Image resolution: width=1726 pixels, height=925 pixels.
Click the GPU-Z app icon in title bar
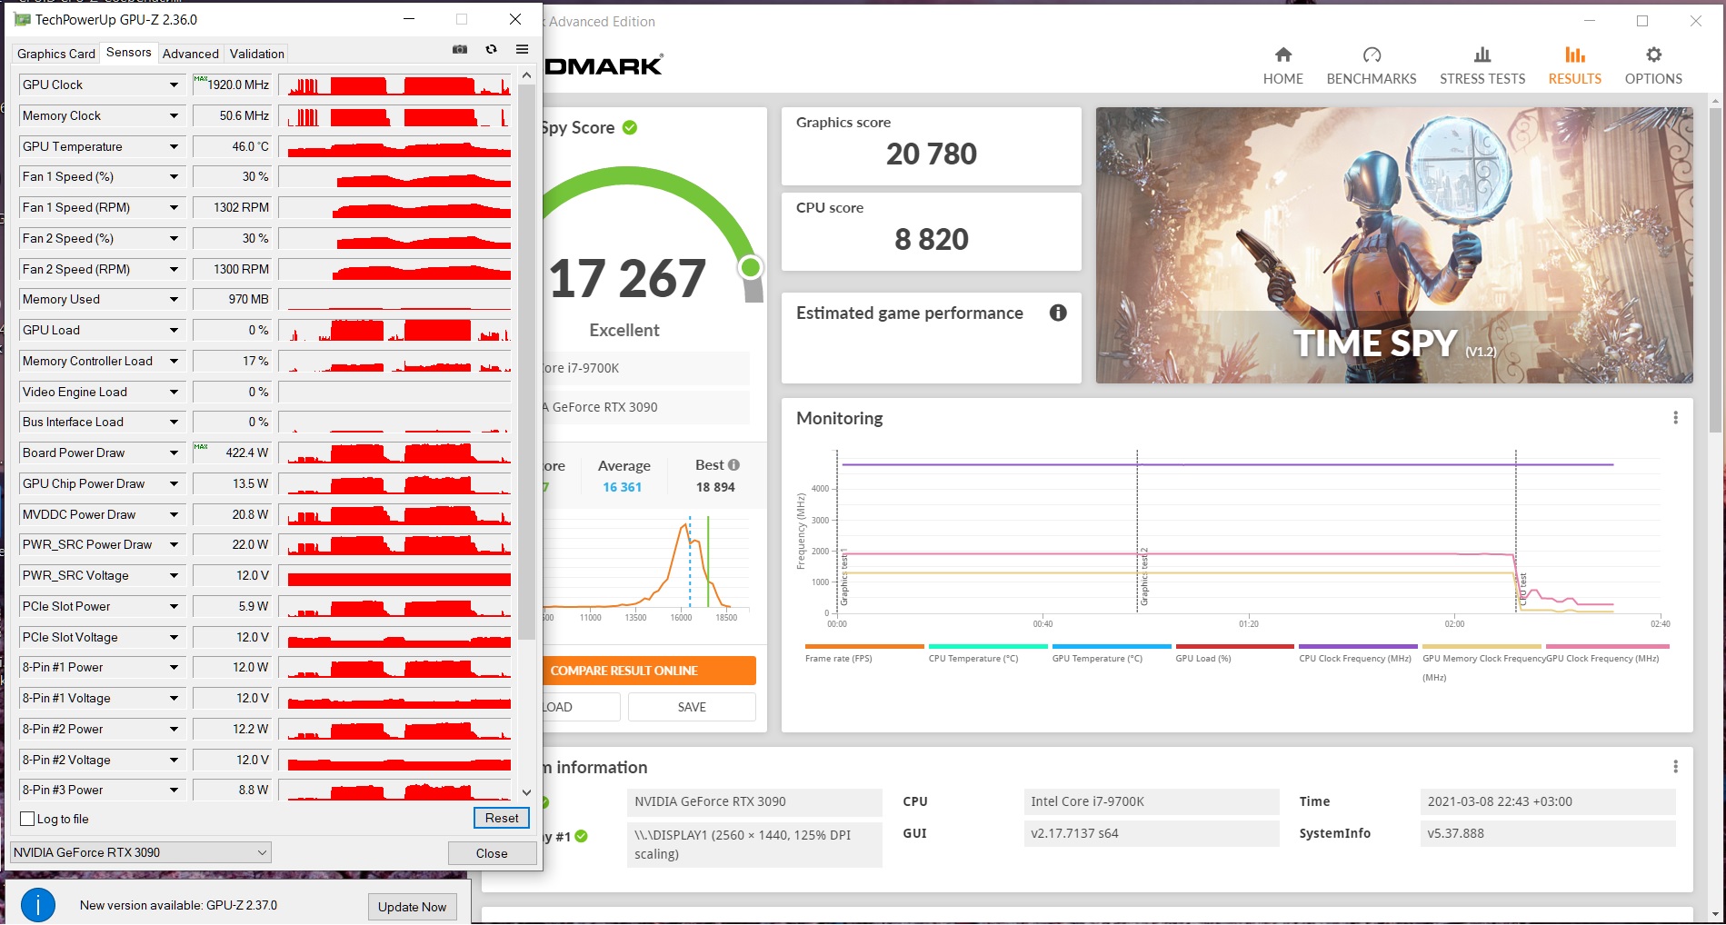tap(23, 19)
